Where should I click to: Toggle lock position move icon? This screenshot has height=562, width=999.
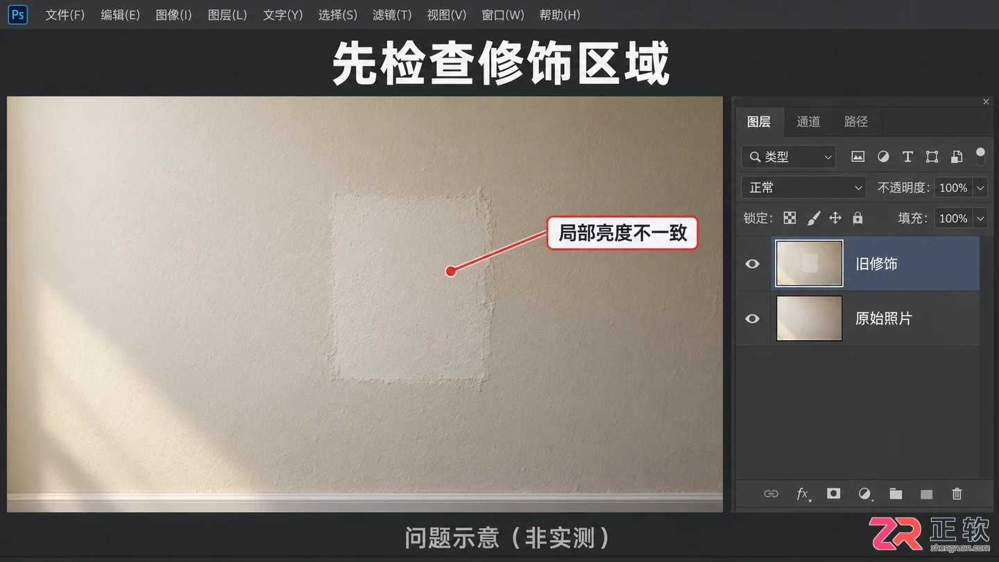(835, 218)
